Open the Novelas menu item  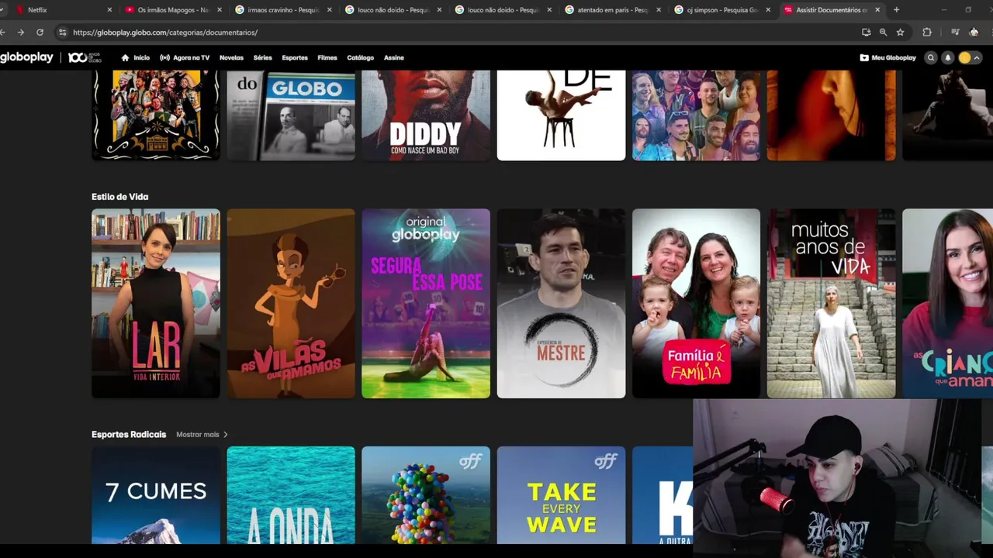point(231,57)
